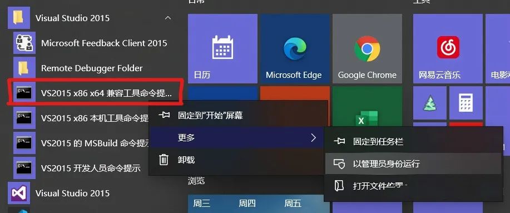Click the trash can icon beside 卸载

coord(164,160)
